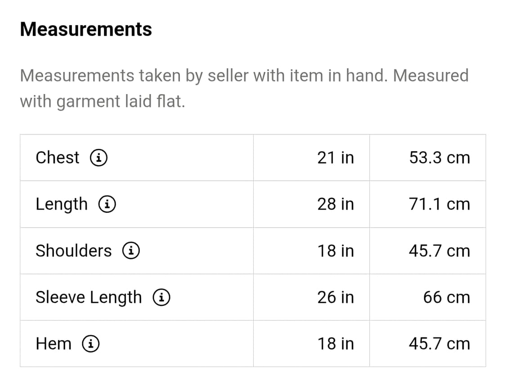Click the Shoulders row label
The image size is (506, 384).
pyautogui.click(x=73, y=251)
